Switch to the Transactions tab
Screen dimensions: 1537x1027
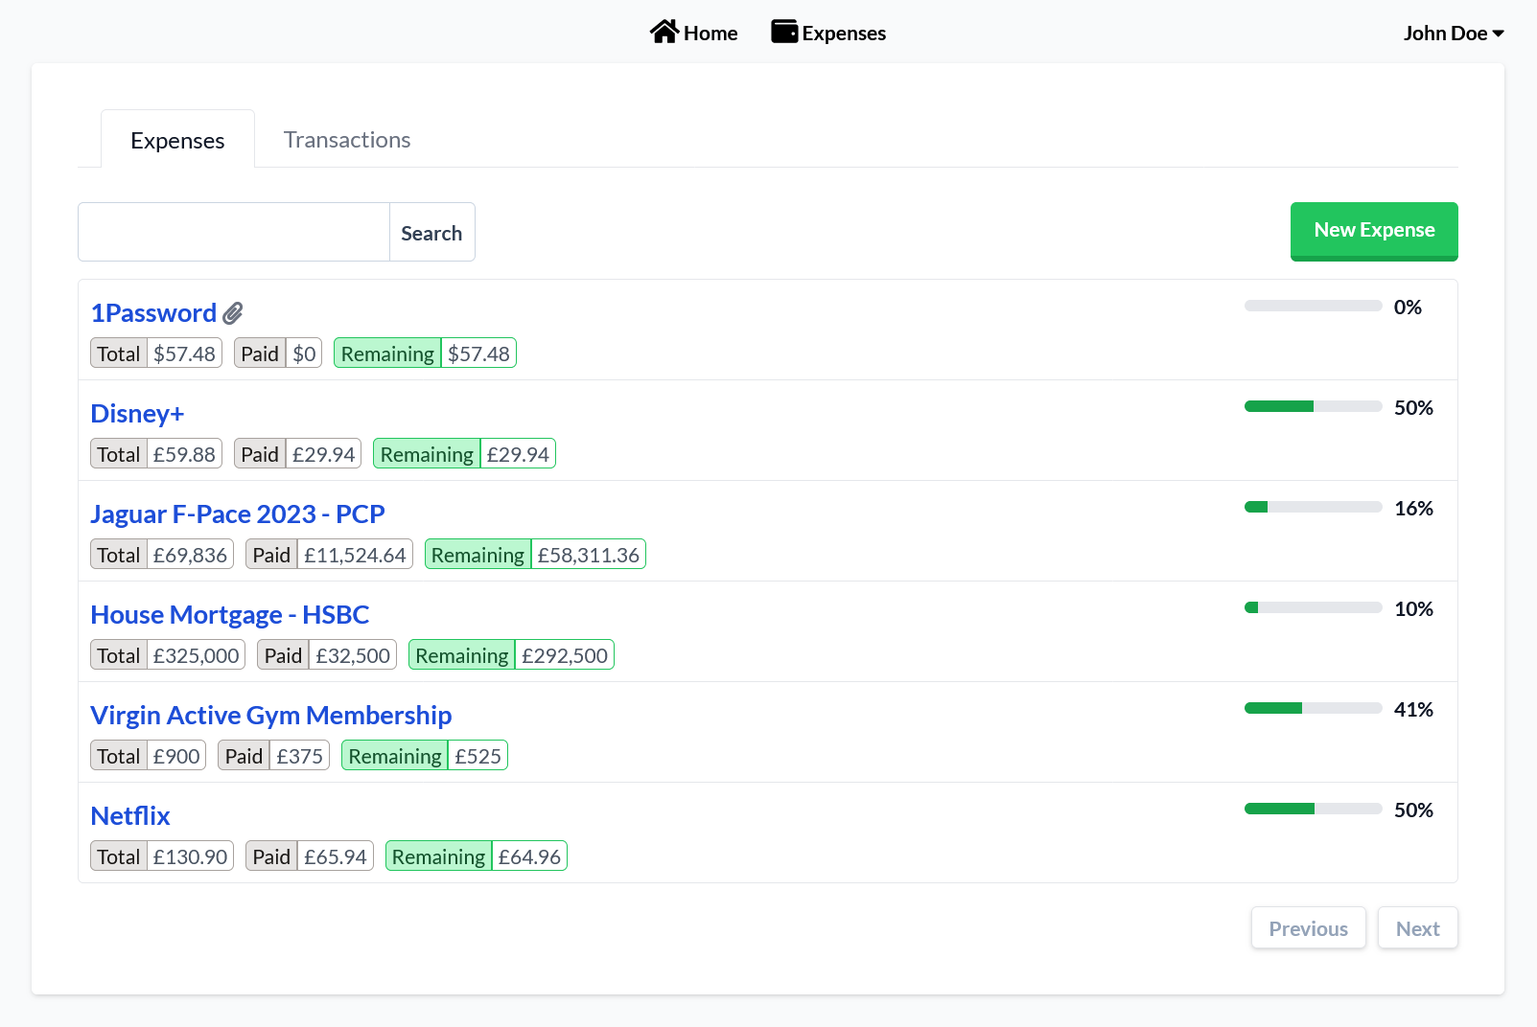click(347, 140)
